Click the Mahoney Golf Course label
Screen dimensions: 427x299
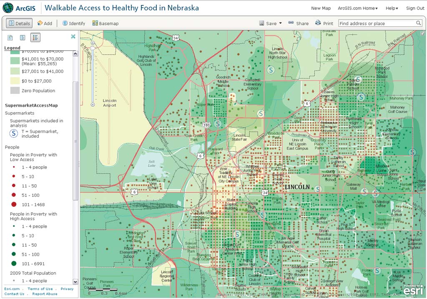coord(397,110)
